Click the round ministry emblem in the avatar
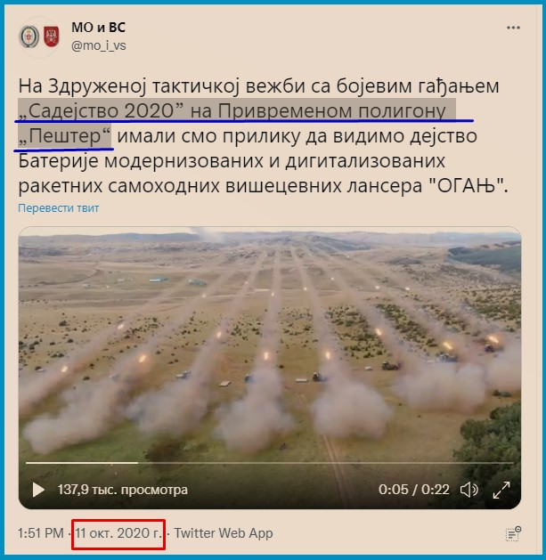The image size is (546, 560). 29,37
